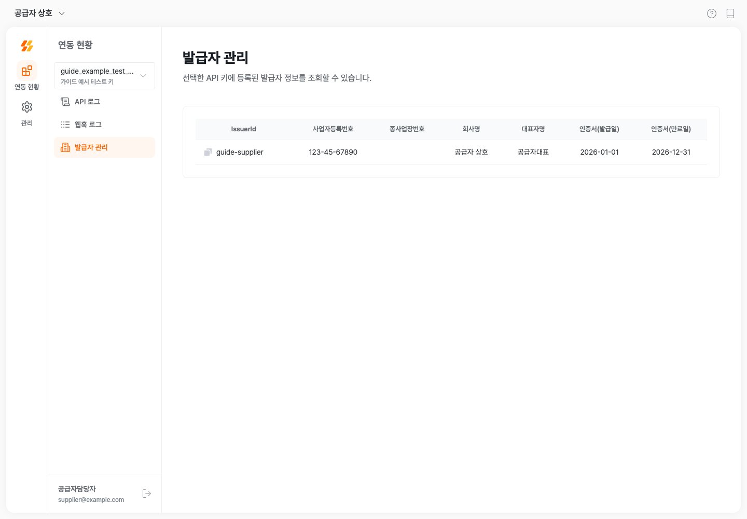Click the 발급자 관리 page title
Viewport: 747px width, 519px height.
[215, 58]
